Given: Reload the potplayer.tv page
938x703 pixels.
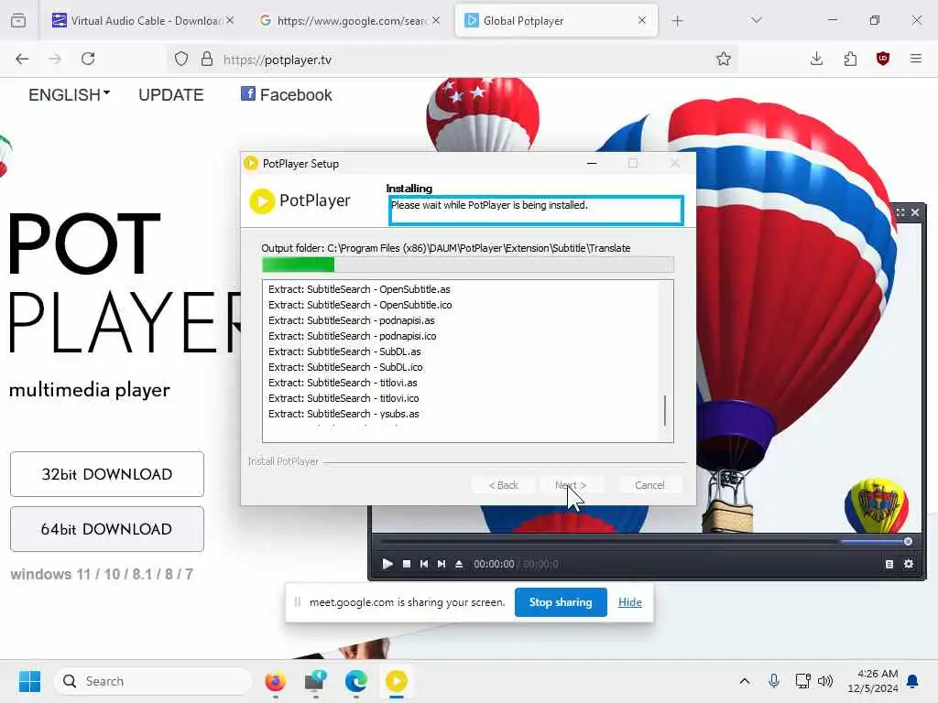Looking at the screenshot, I should point(88,59).
